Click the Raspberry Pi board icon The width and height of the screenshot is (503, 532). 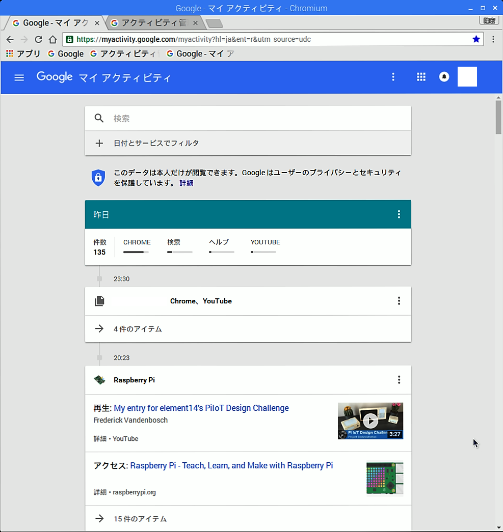tap(99, 380)
